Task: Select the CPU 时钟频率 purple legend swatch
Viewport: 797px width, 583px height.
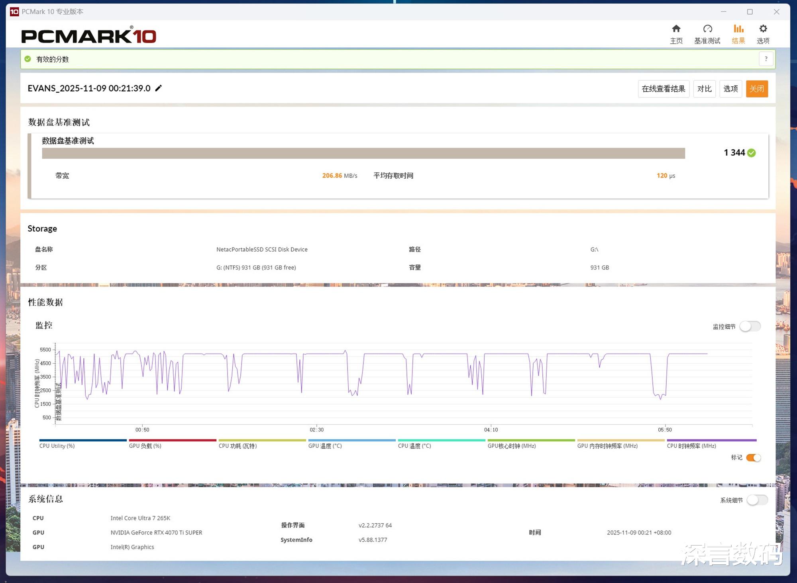Action: pyautogui.click(x=711, y=440)
